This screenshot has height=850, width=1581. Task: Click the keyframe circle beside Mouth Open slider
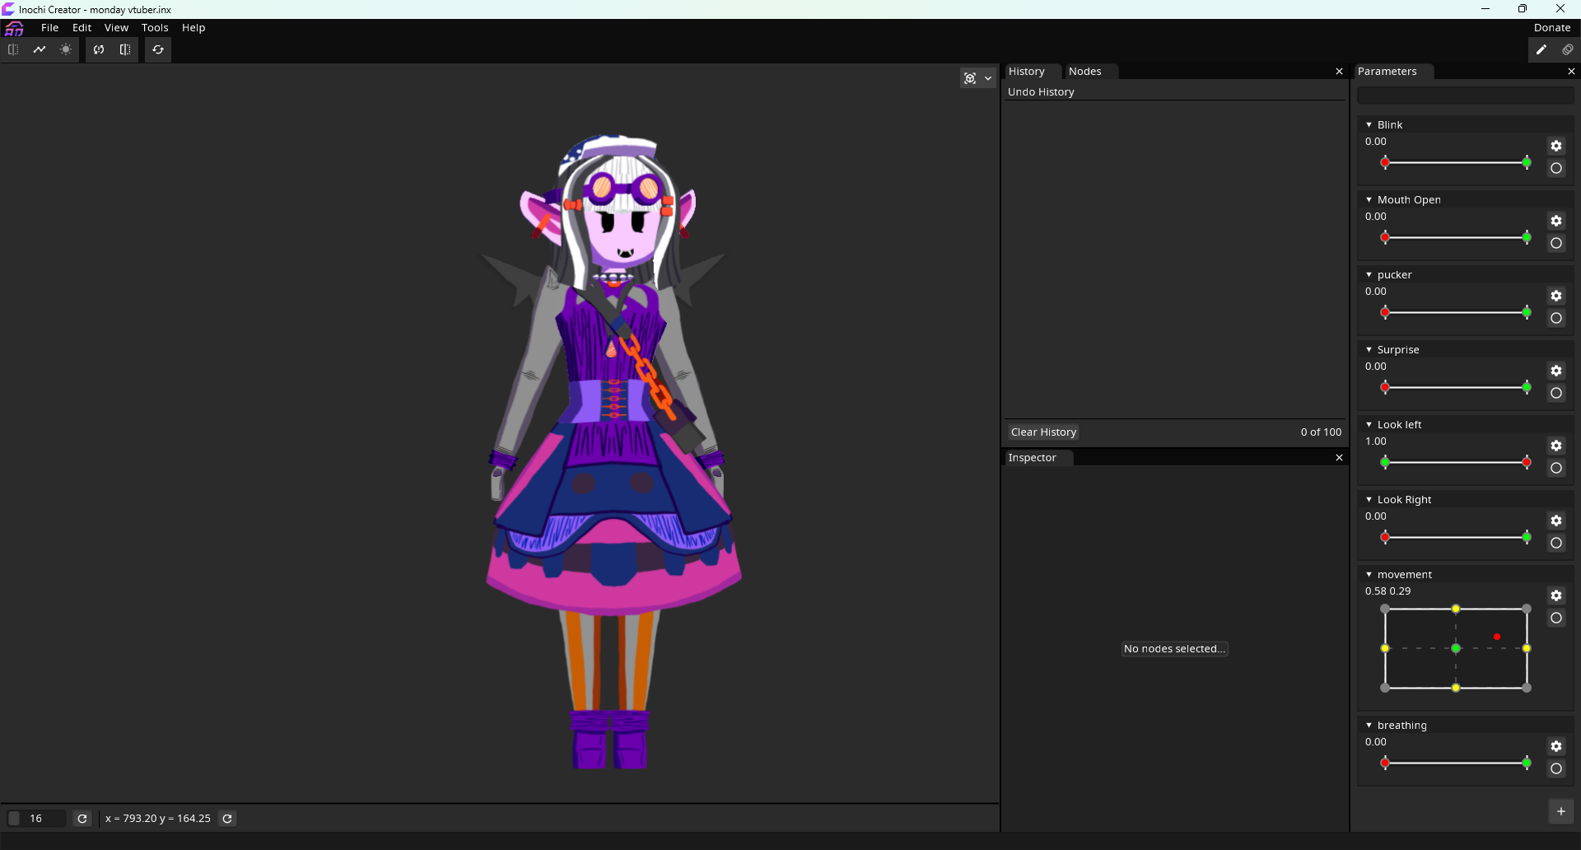(x=1556, y=243)
